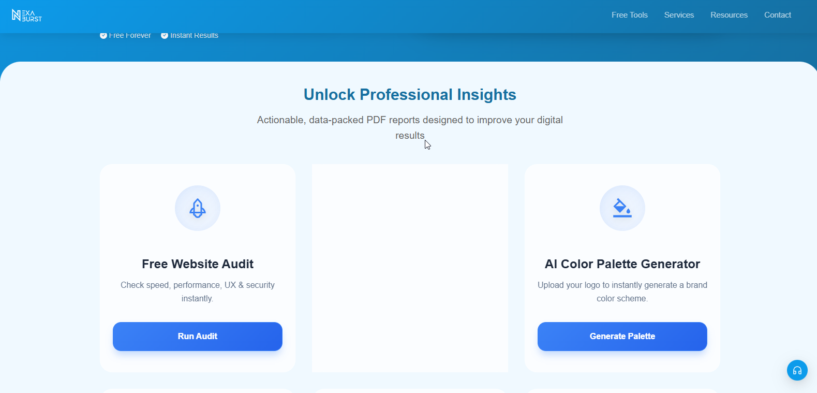Open the Services menu item
The height and width of the screenshot is (393, 817).
(x=679, y=15)
